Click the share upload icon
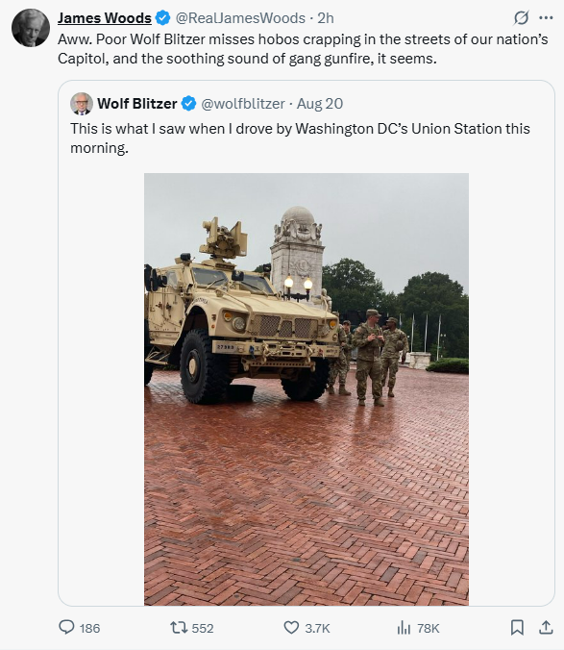The width and height of the screenshot is (564, 650). tap(546, 627)
